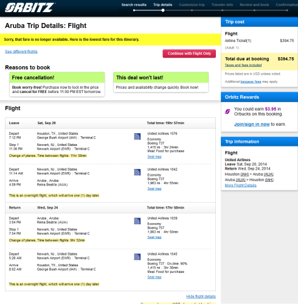Click United Airlines logo beside flight 1545
The width and height of the screenshot is (298, 304).
(x=137, y=257)
